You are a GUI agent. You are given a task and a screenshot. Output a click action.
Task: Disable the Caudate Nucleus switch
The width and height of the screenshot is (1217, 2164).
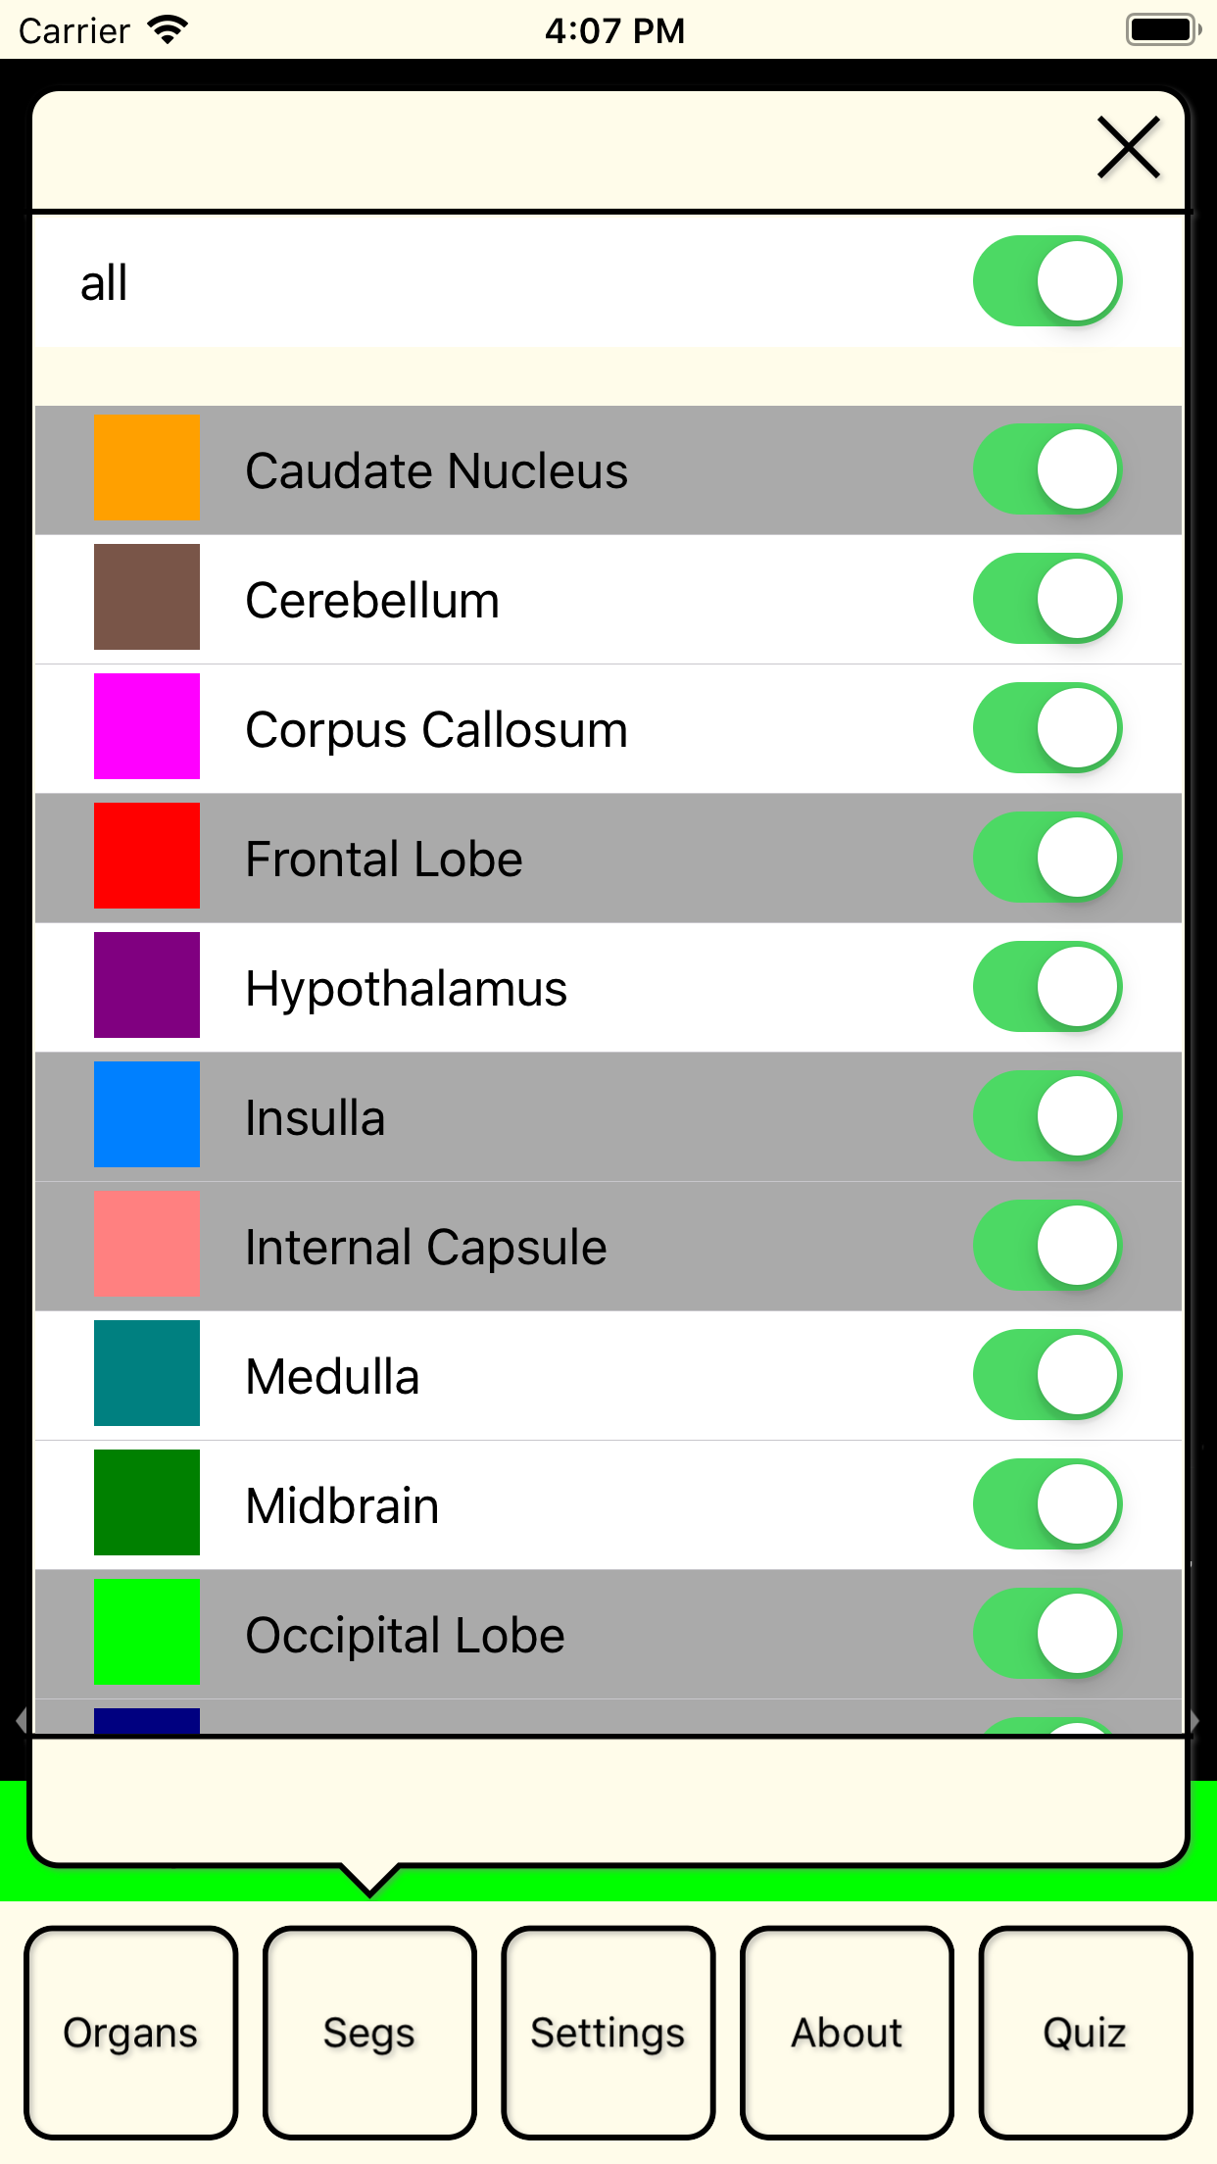coord(1047,469)
